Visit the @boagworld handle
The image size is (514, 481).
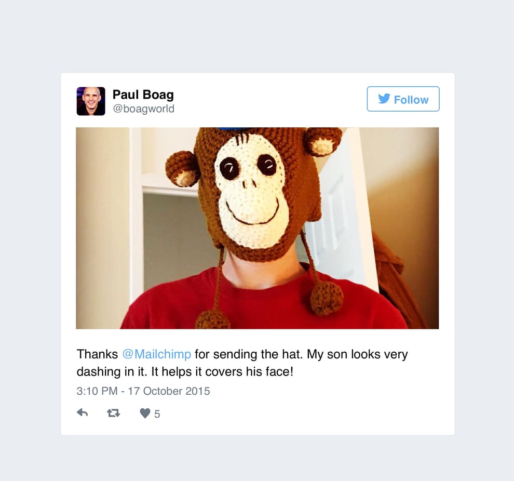tap(144, 109)
